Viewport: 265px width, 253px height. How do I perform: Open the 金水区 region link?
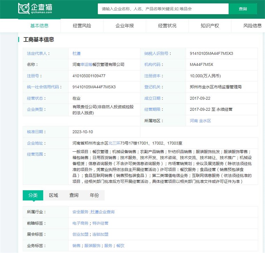click(x=205, y=121)
